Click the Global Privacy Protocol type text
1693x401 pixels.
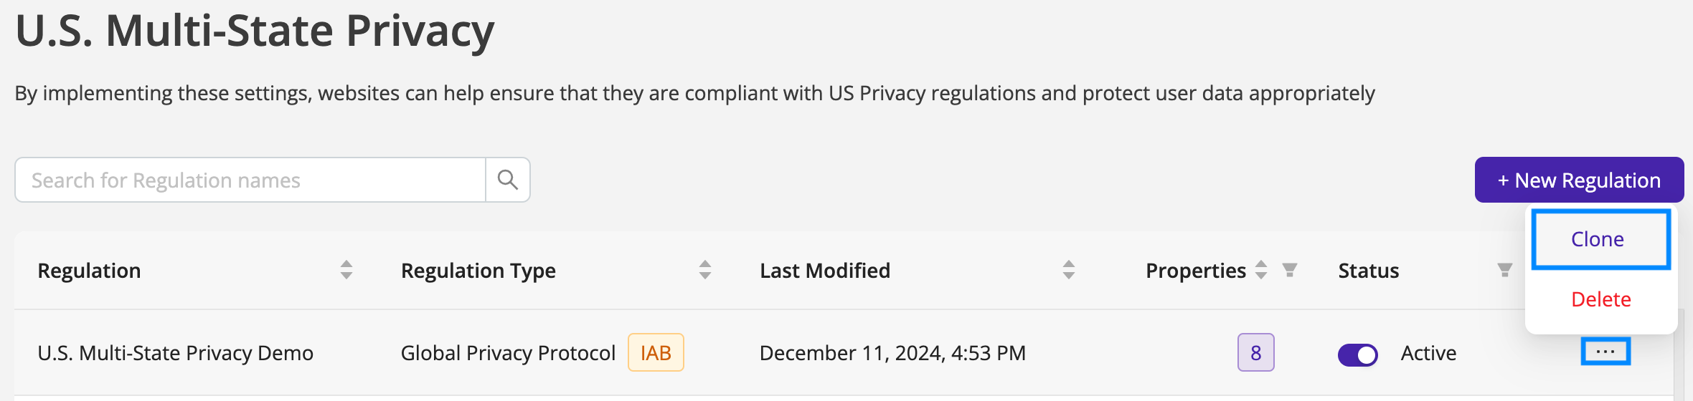click(x=508, y=353)
